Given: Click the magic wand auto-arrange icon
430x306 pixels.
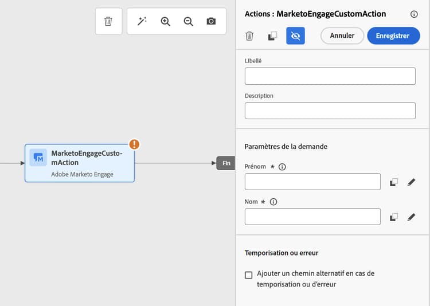Looking at the screenshot, I should (x=142, y=21).
